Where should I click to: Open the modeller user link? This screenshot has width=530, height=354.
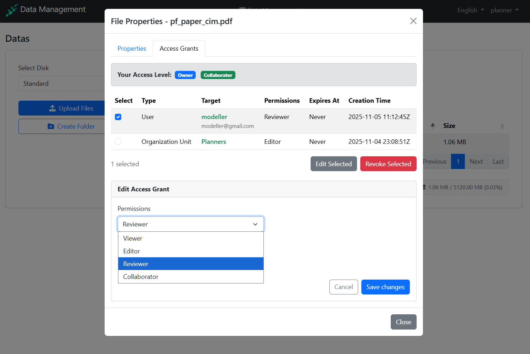pyautogui.click(x=214, y=117)
